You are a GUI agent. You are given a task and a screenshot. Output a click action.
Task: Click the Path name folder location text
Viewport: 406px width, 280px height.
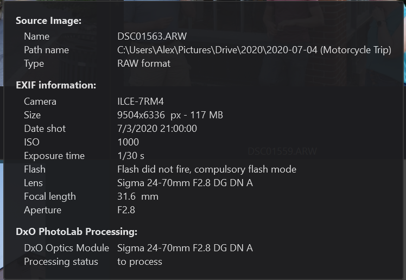tap(254, 50)
